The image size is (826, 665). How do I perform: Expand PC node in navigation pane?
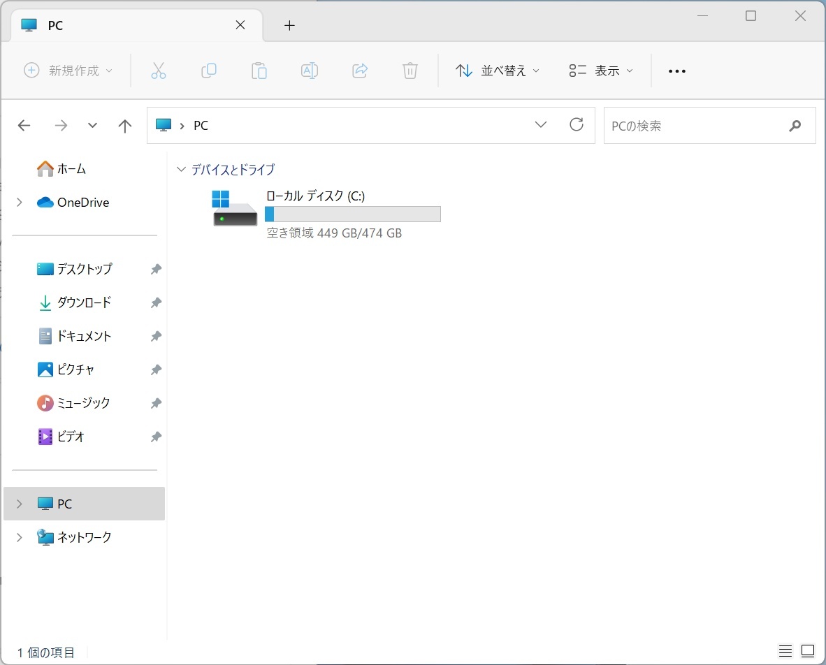click(x=20, y=504)
